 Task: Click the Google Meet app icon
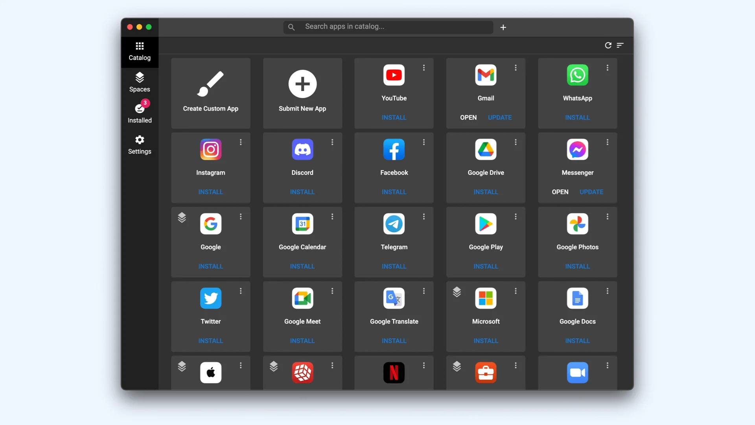[x=302, y=298]
